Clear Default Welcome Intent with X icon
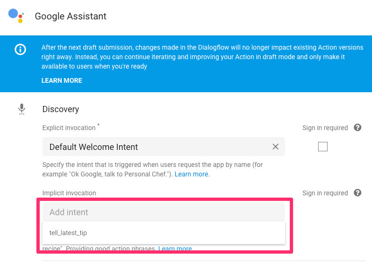This screenshot has height=262, width=372. (x=276, y=147)
